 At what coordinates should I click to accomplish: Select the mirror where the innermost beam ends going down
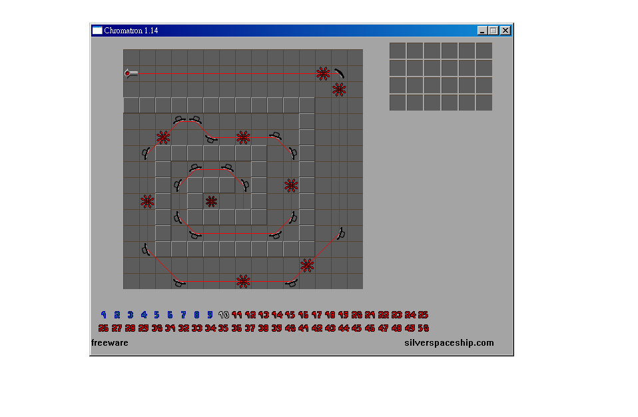coord(245,185)
